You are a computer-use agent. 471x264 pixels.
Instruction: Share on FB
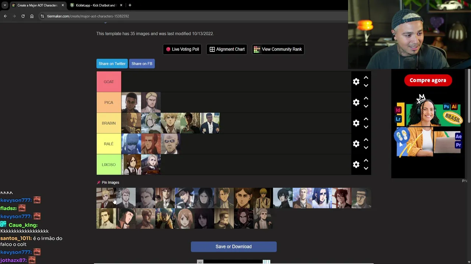142,63
